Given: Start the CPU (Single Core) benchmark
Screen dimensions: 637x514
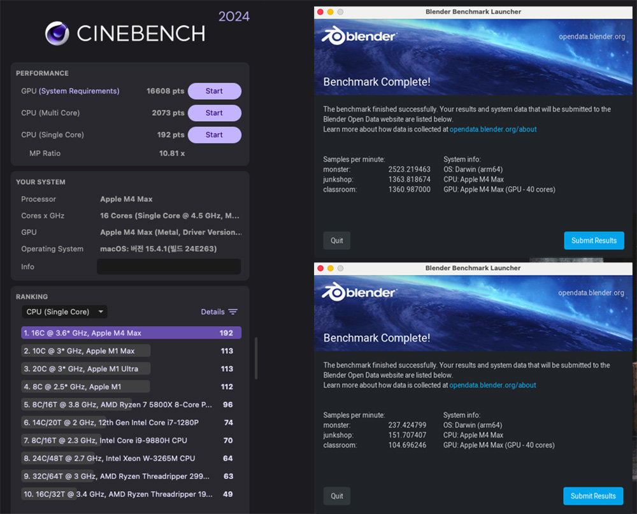Looking at the screenshot, I should click(214, 134).
